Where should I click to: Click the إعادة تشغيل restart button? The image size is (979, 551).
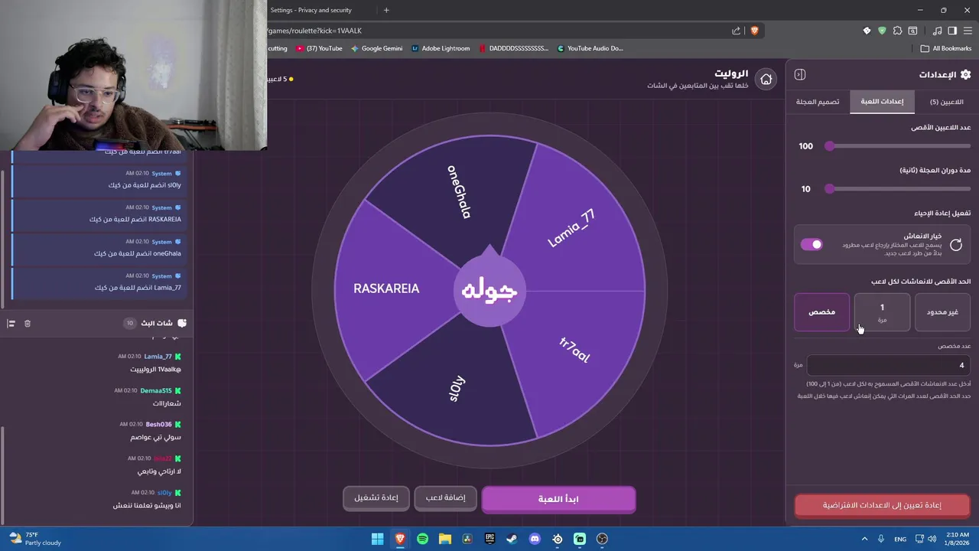click(376, 498)
